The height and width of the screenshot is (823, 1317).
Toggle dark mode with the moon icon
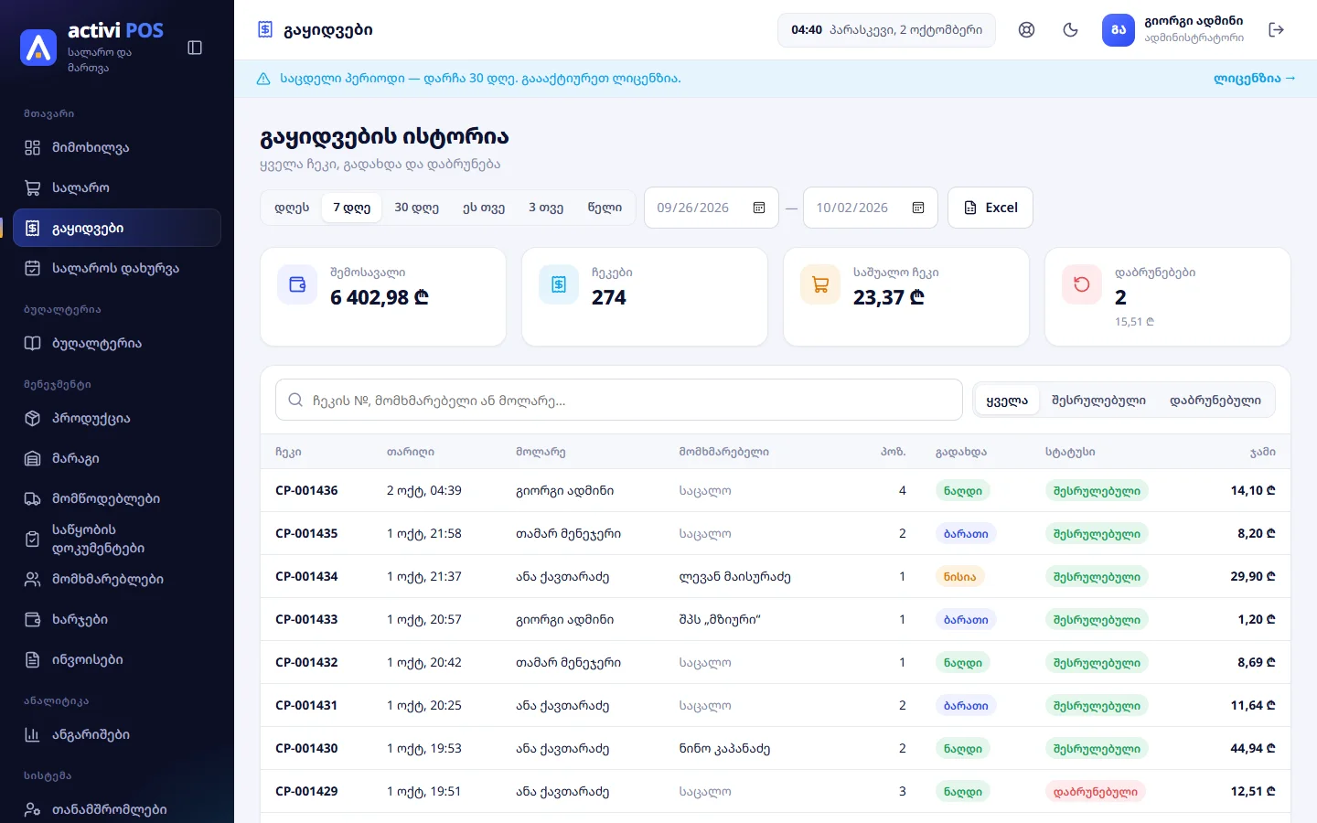click(x=1071, y=30)
